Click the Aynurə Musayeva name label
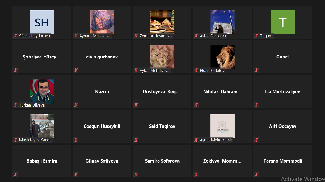325x182 pixels. (95, 36)
